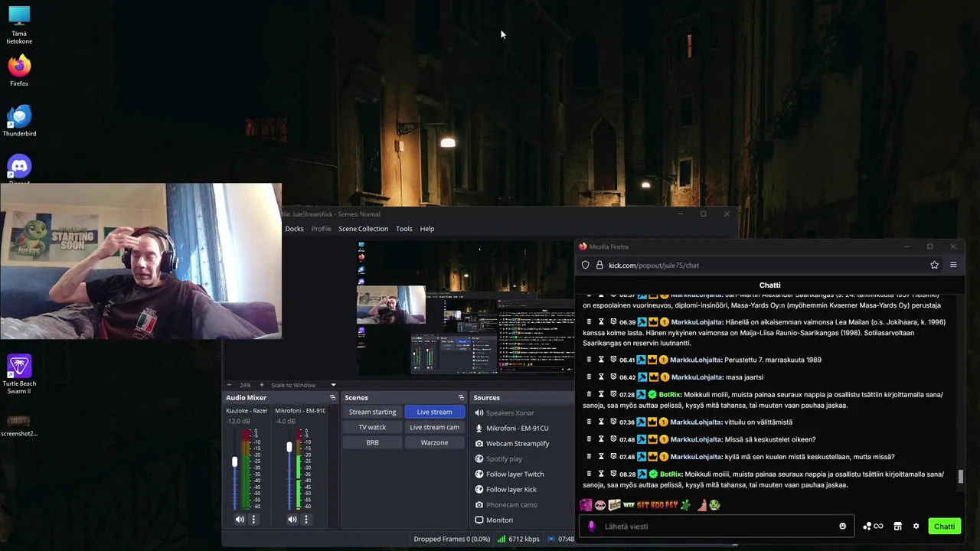Screen dimensions: 980x551
Task: Open the Profile menu in OBS
Action: click(321, 229)
